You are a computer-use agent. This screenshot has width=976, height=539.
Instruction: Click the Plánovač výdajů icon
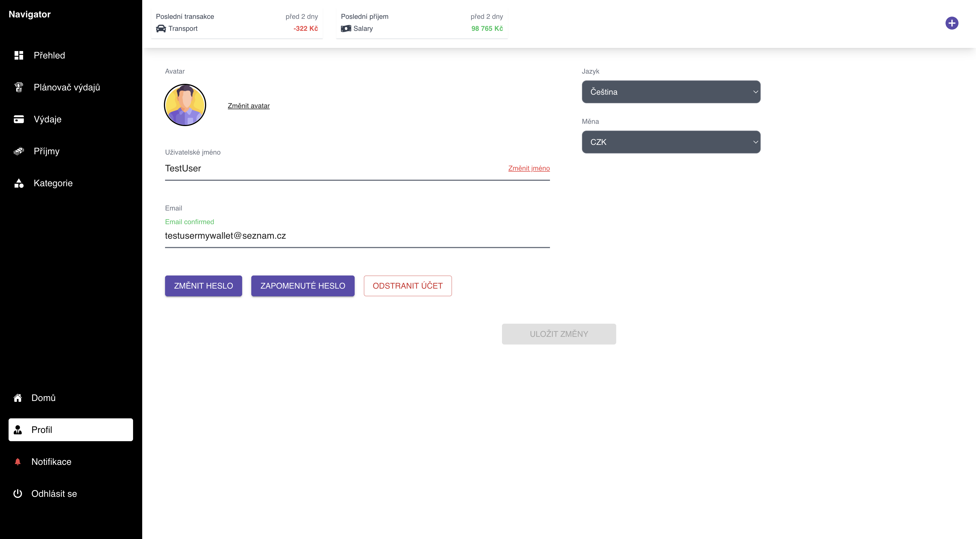coord(19,88)
